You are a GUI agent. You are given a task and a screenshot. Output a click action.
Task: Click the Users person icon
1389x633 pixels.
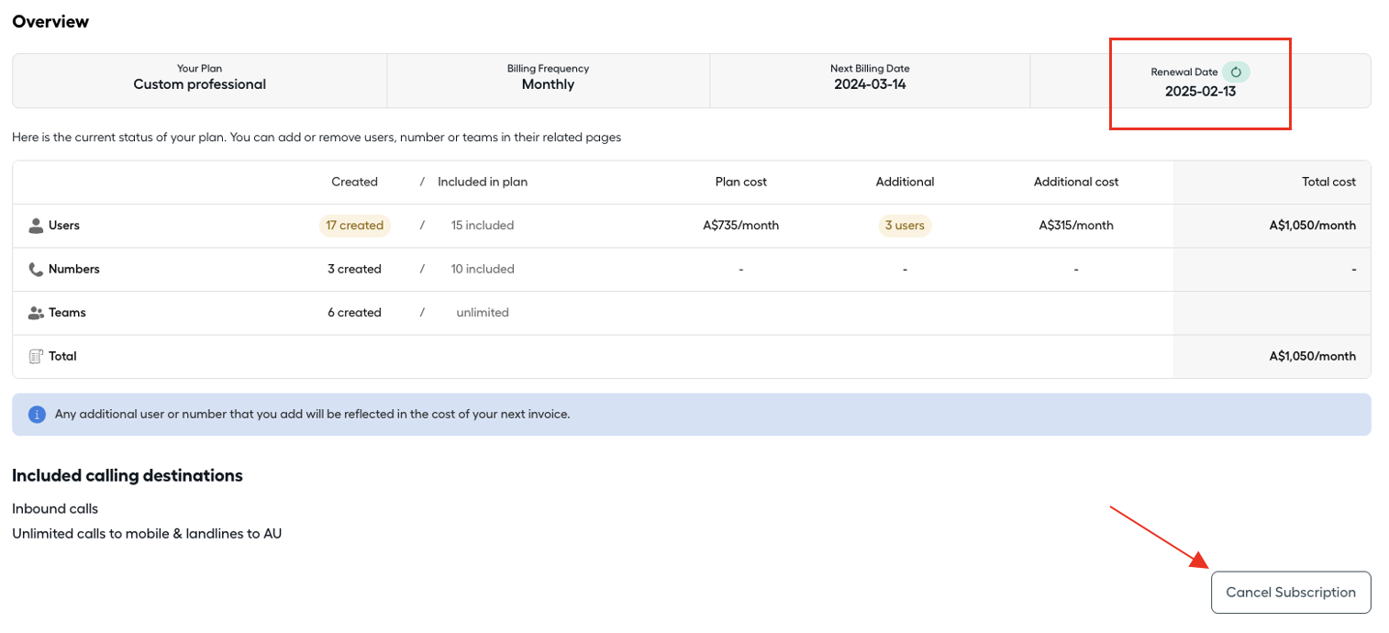pyautogui.click(x=36, y=226)
